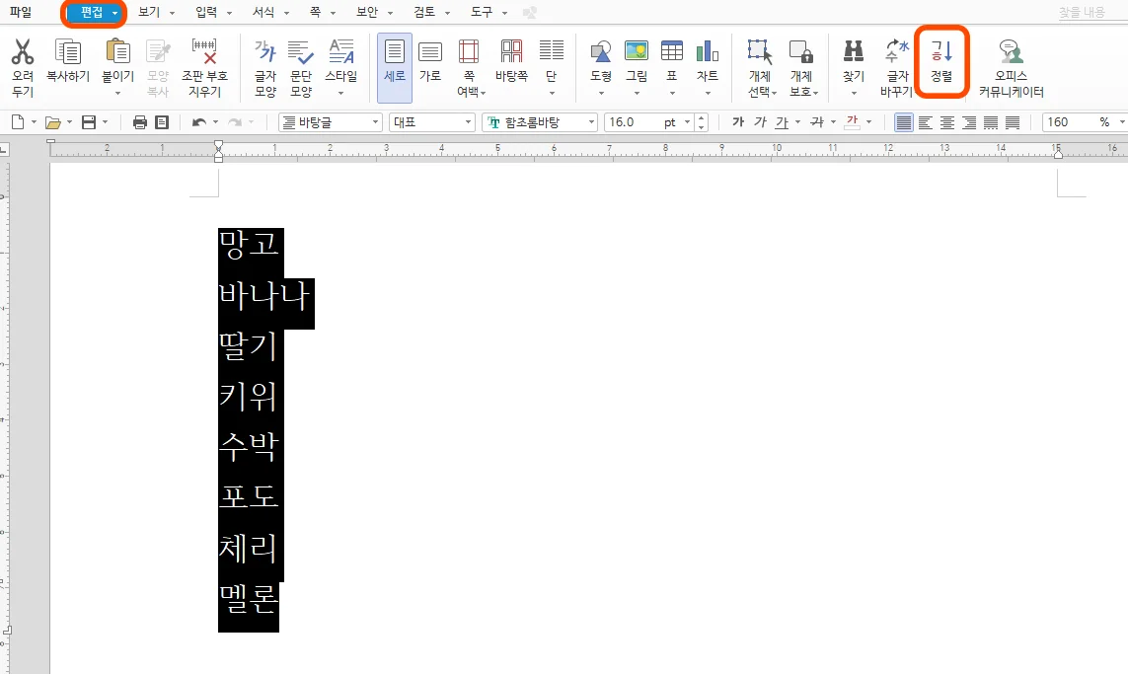The image size is (1128, 674).
Task: Select distribute alignment paragraph button
Action: pyautogui.click(x=991, y=122)
